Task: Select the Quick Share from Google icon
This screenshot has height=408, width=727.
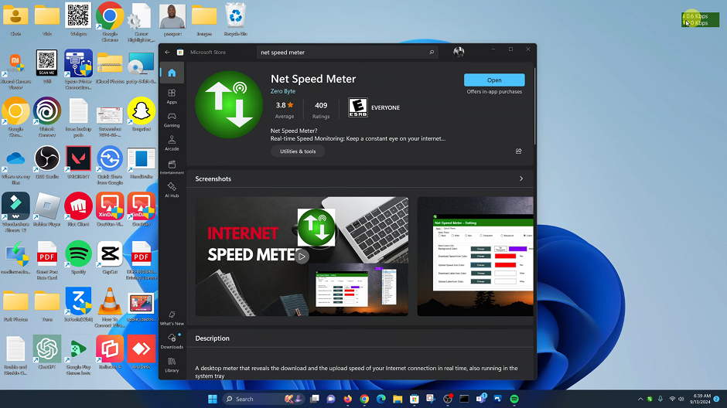Action: coord(110,165)
